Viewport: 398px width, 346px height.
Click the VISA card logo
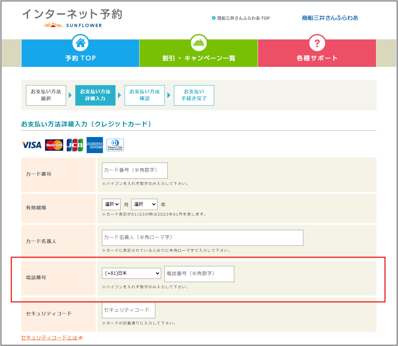coord(31,145)
